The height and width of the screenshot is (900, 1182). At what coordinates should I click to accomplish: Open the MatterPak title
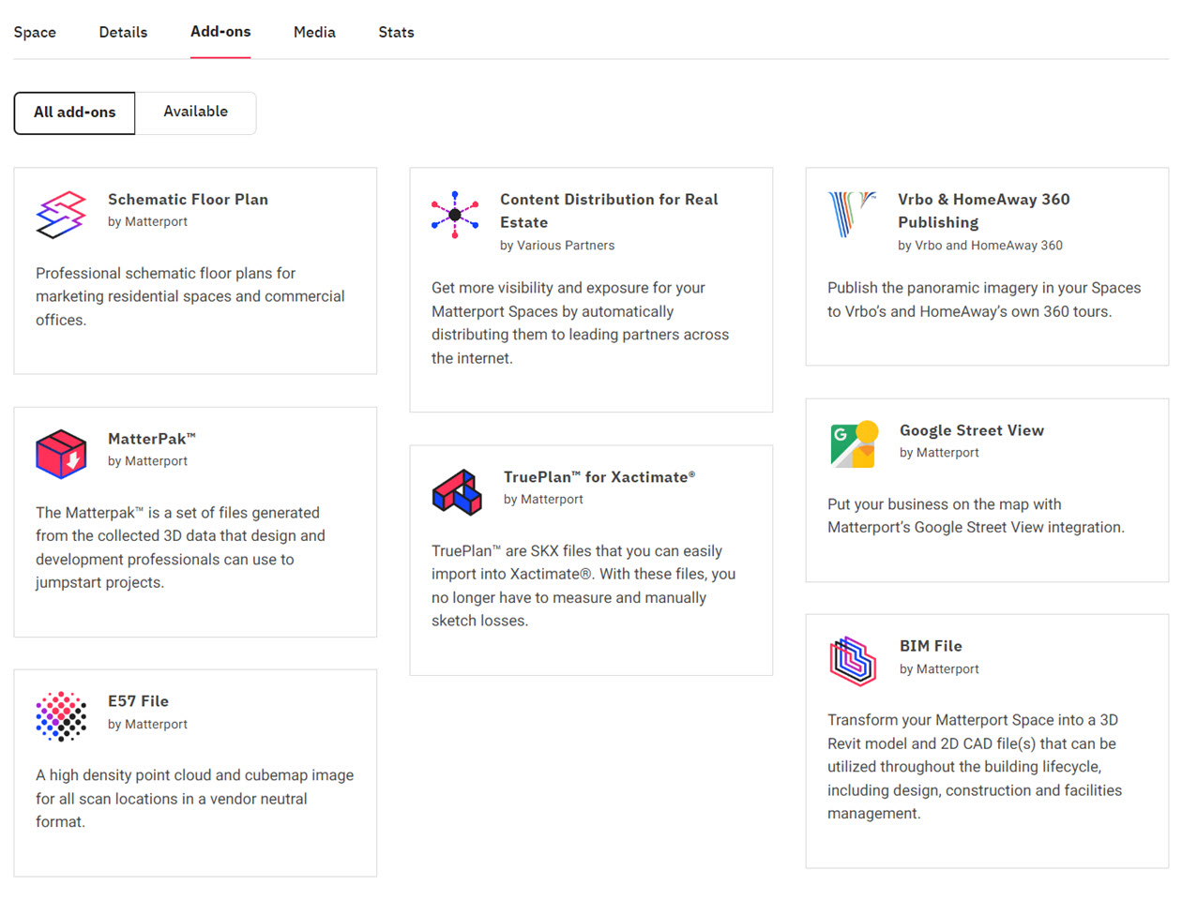point(152,439)
